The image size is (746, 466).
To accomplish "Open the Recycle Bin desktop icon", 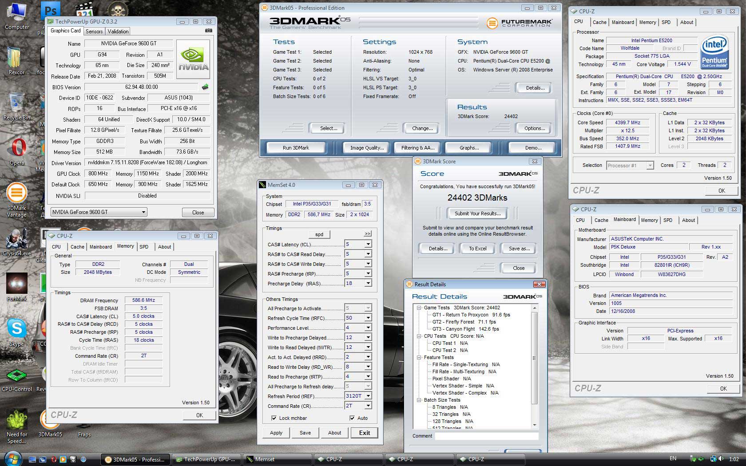I will click(x=16, y=107).
